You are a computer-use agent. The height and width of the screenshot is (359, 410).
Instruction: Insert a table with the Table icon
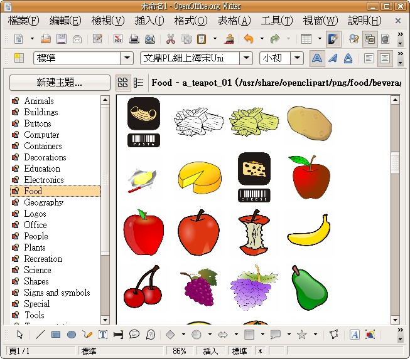click(306, 39)
